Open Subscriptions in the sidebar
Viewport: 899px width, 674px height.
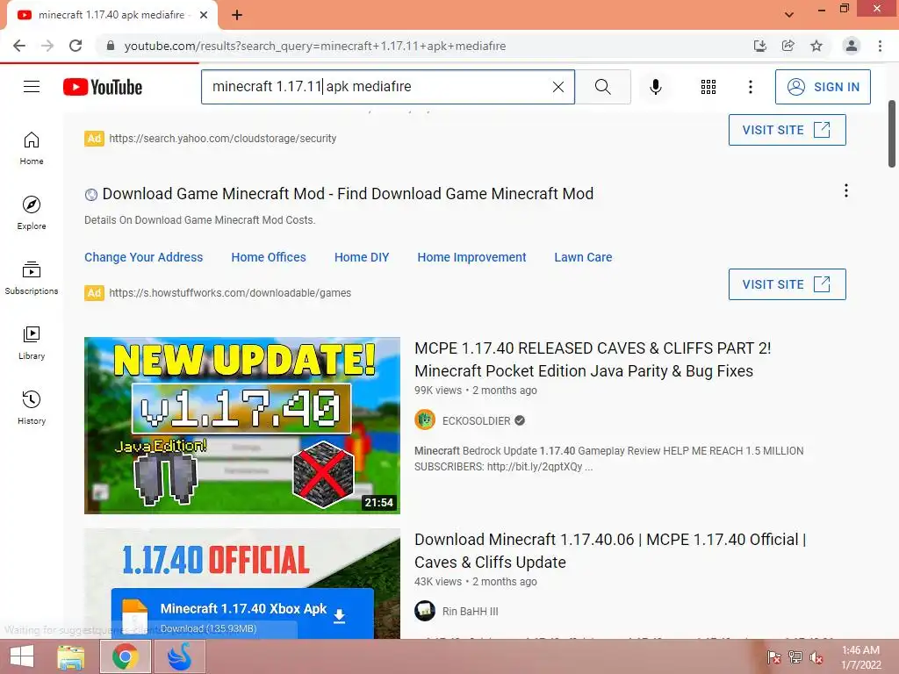click(x=32, y=277)
